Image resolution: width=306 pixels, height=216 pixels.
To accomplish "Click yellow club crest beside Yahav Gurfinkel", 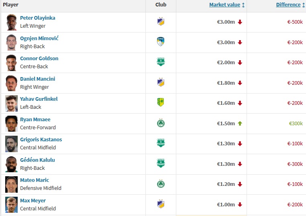I will [161, 103].
